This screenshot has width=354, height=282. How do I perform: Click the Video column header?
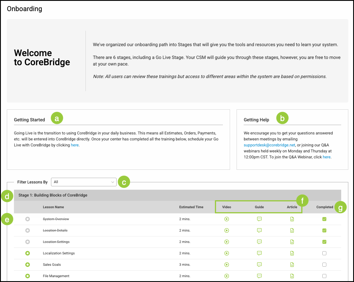pyautogui.click(x=227, y=207)
